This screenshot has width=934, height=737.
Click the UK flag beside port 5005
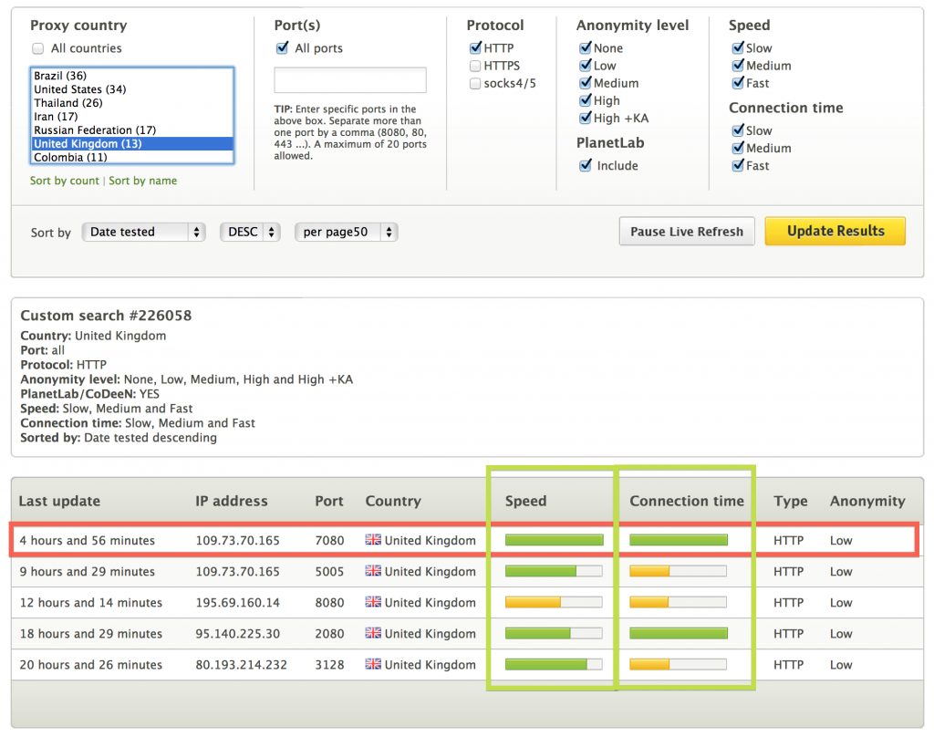[x=373, y=571]
